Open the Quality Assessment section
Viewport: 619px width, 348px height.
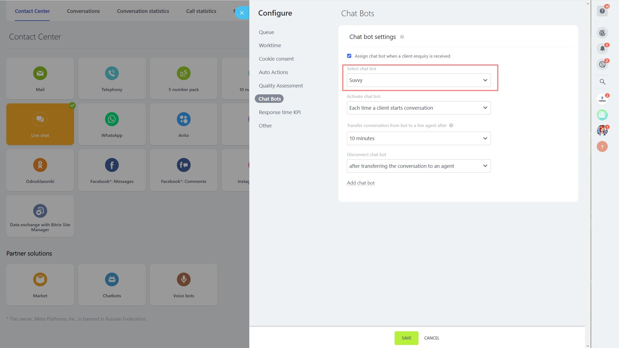click(x=281, y=86)
